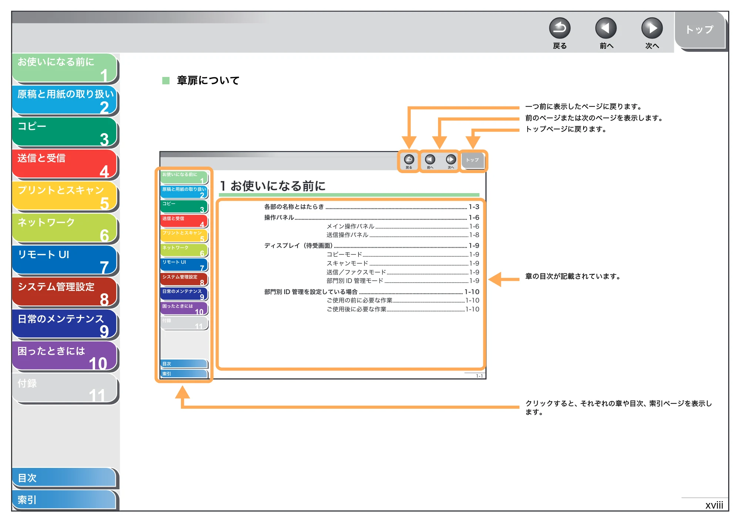Click the small 目次 tab in the sample page

pyautogui.click(x=184, y=364)
